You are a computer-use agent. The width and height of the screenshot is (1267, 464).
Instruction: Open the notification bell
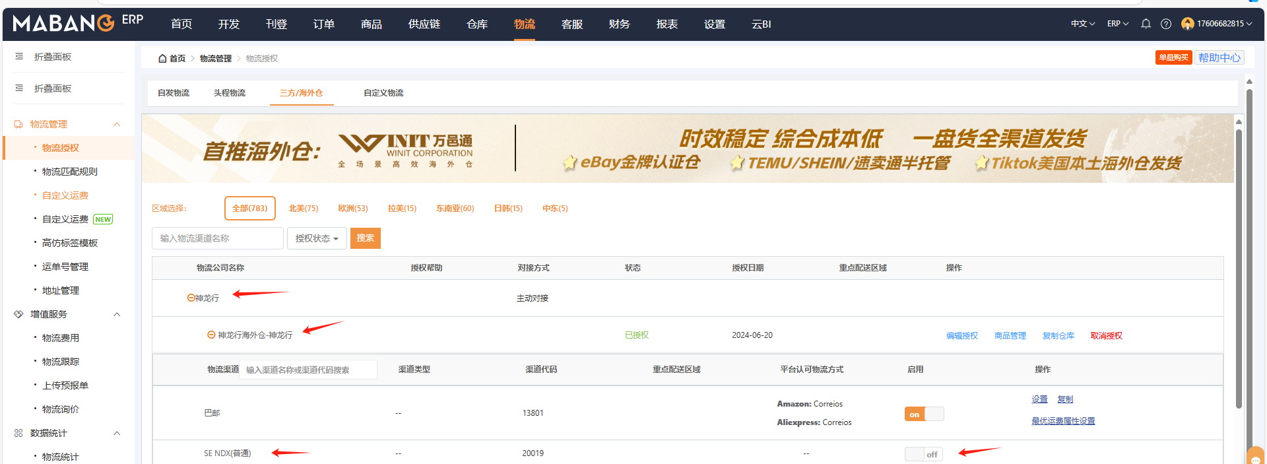(x=1146, y=24)
